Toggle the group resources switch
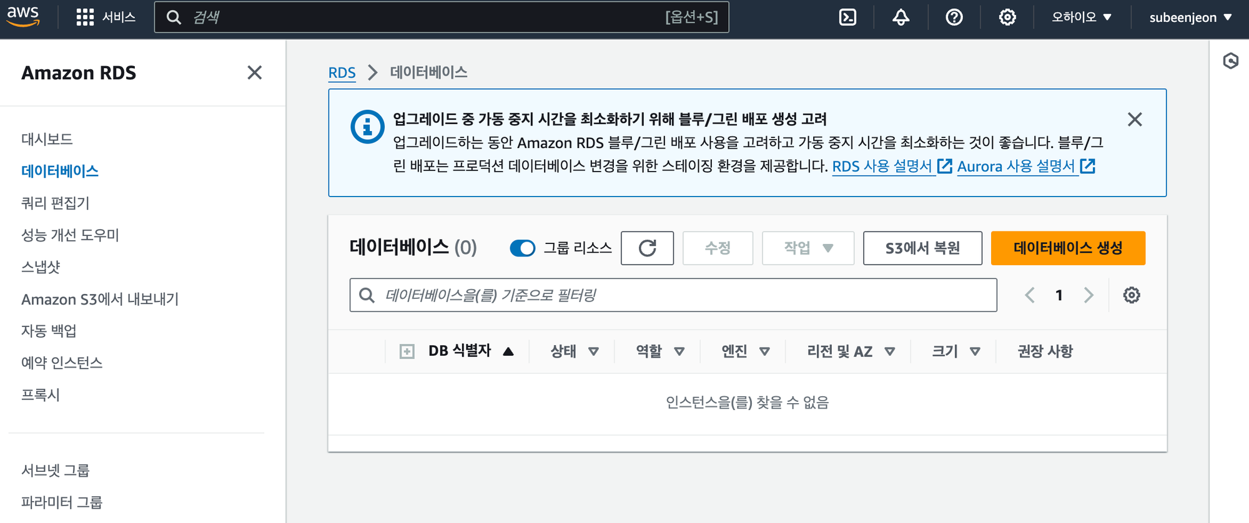This screenshot has width=1249, height=523. [x=523, y=248]
